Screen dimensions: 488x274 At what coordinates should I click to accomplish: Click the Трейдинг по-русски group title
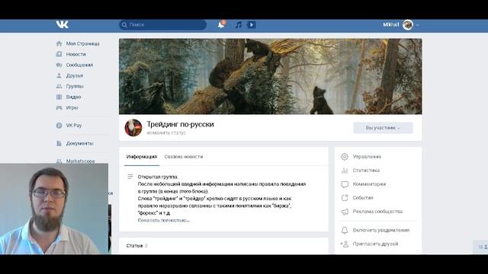(180, 124)
